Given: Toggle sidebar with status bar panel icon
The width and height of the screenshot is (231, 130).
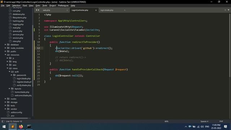Looking at the screenshot, I should coord(3,121).
